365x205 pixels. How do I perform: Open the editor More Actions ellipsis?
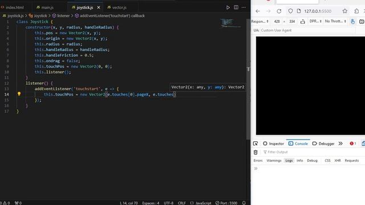[244, 7]
